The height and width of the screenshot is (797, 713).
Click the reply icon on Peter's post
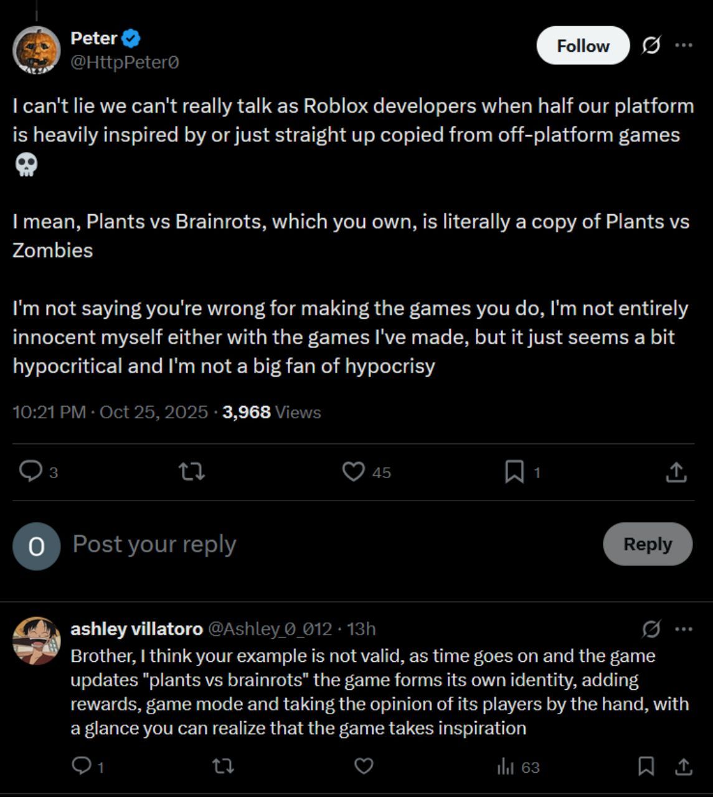(31, 471)
